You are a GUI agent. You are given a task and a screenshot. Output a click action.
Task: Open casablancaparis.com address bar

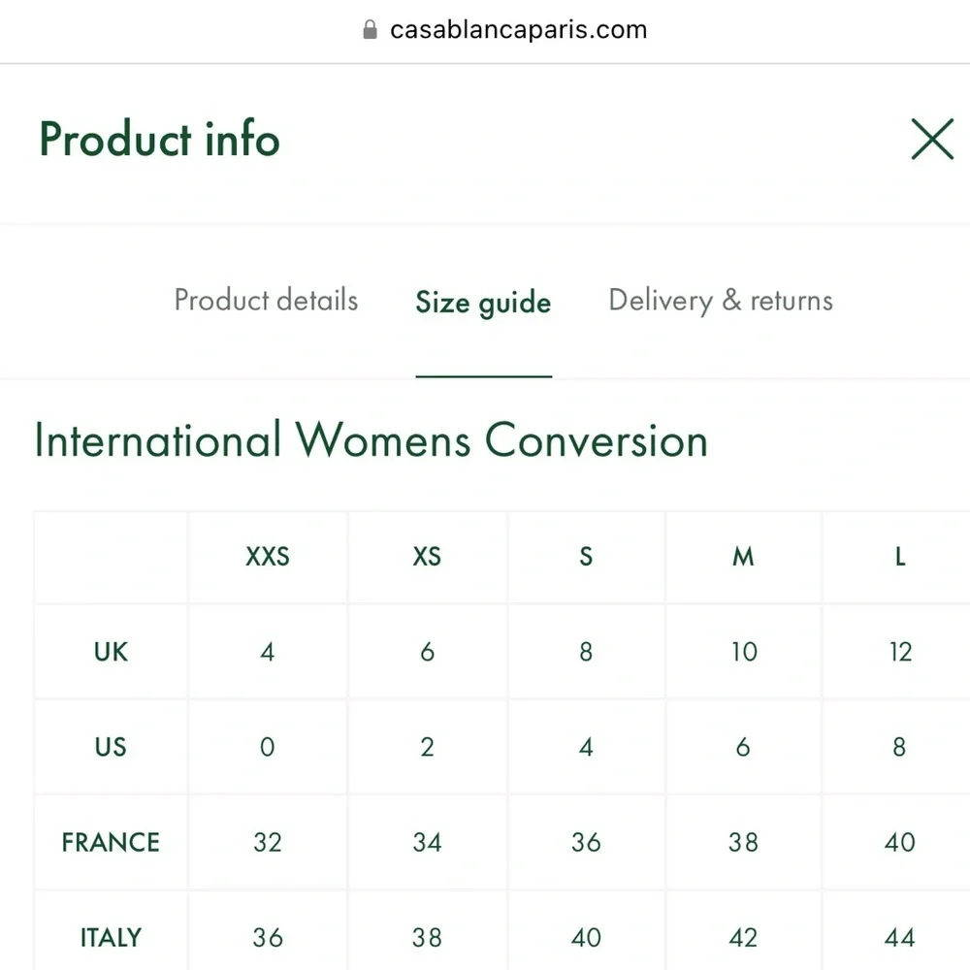pos(518,30)
